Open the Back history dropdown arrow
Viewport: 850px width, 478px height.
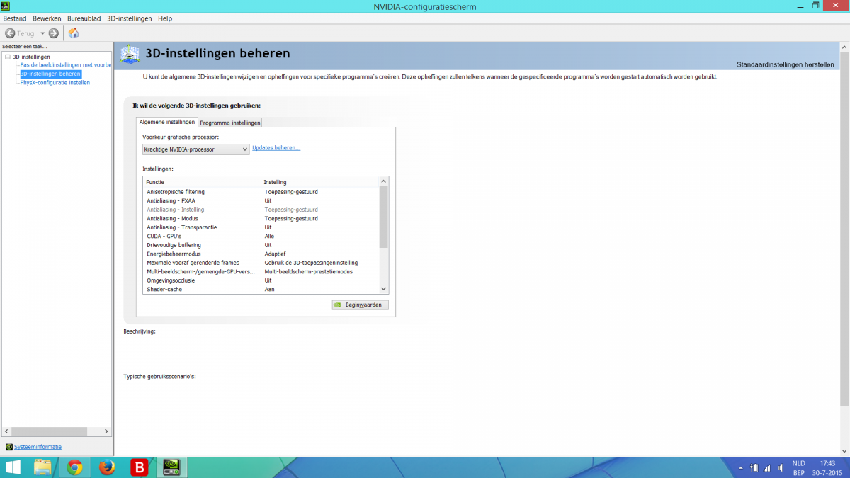42,33
